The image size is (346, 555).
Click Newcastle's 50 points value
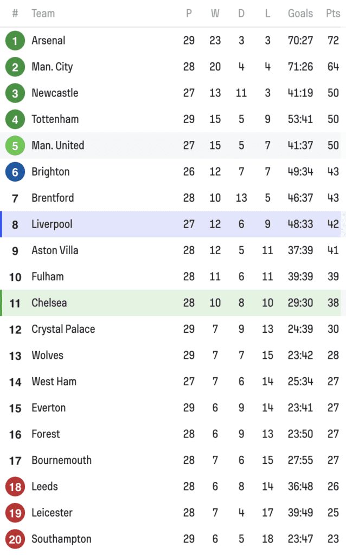pyautogui.click(x=333, y=93)
